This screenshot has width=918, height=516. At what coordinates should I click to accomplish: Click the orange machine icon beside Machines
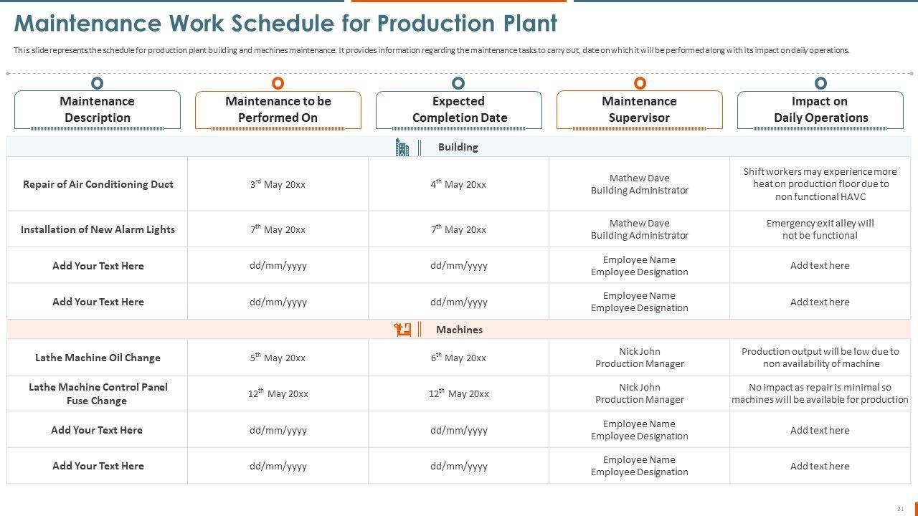click(x=402, y=330)
